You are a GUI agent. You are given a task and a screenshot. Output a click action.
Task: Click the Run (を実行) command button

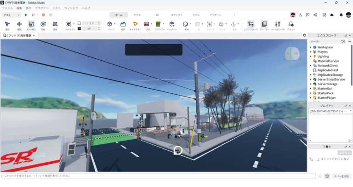(342, 176)
